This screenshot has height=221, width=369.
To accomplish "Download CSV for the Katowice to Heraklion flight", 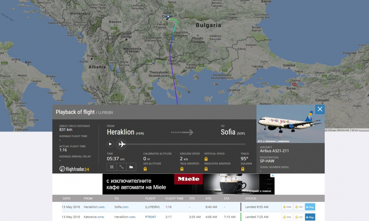I will (299, 217).
